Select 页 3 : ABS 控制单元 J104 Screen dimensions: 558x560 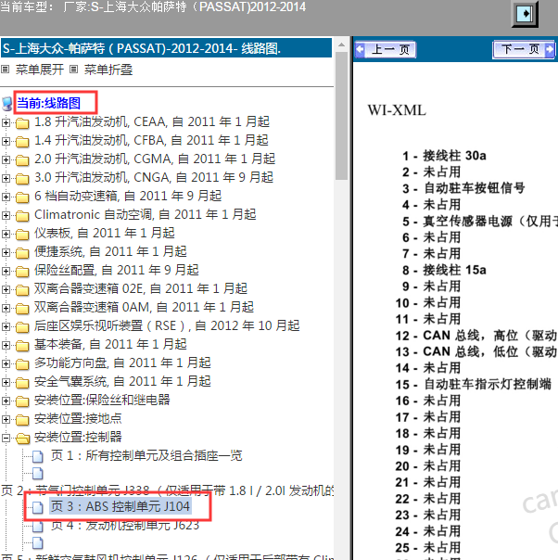120,506
